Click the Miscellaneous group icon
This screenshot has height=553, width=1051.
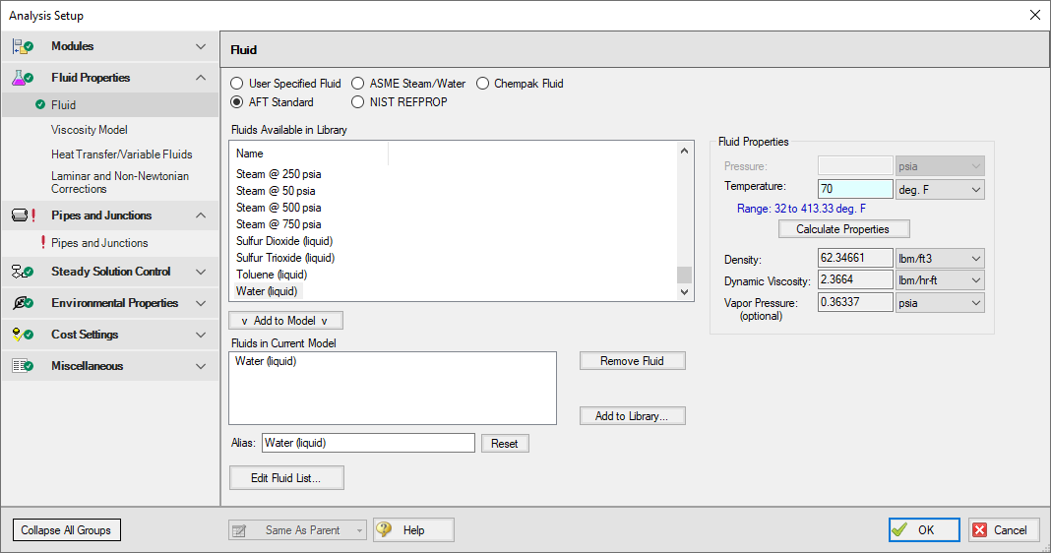click(x=24, y=366)
